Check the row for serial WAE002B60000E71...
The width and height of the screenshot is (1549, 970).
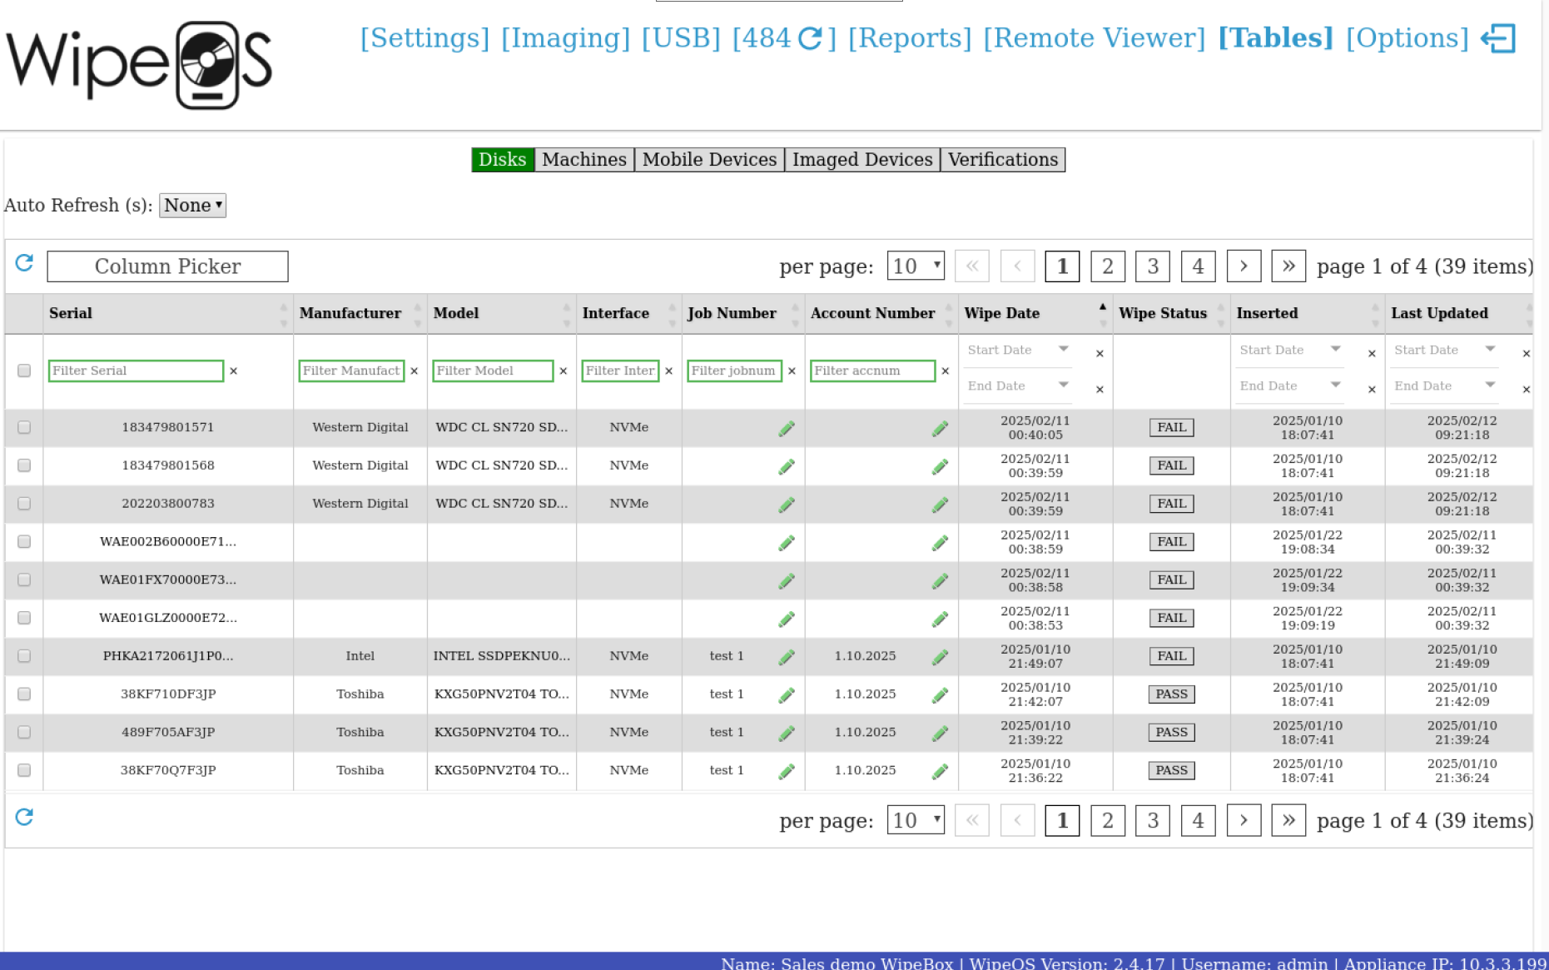pyautogui.click(x=24, y=542)
